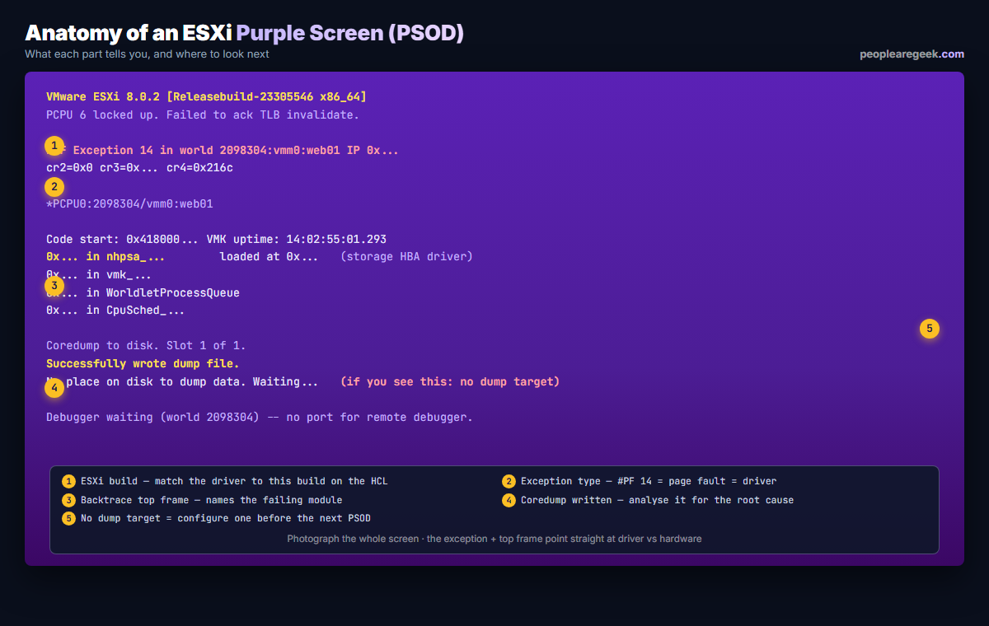Click the 'Exception 14 in world 2098304:vmm0:web01' line
The width and height of the screenshot is (989, 626).
pyautogui.click(x=223, y=150)
